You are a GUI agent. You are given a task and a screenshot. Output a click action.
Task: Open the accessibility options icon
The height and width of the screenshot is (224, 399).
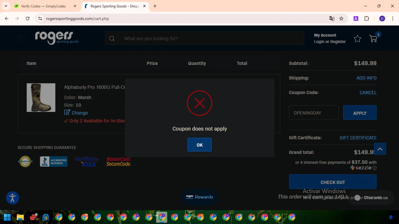[13, 198]
